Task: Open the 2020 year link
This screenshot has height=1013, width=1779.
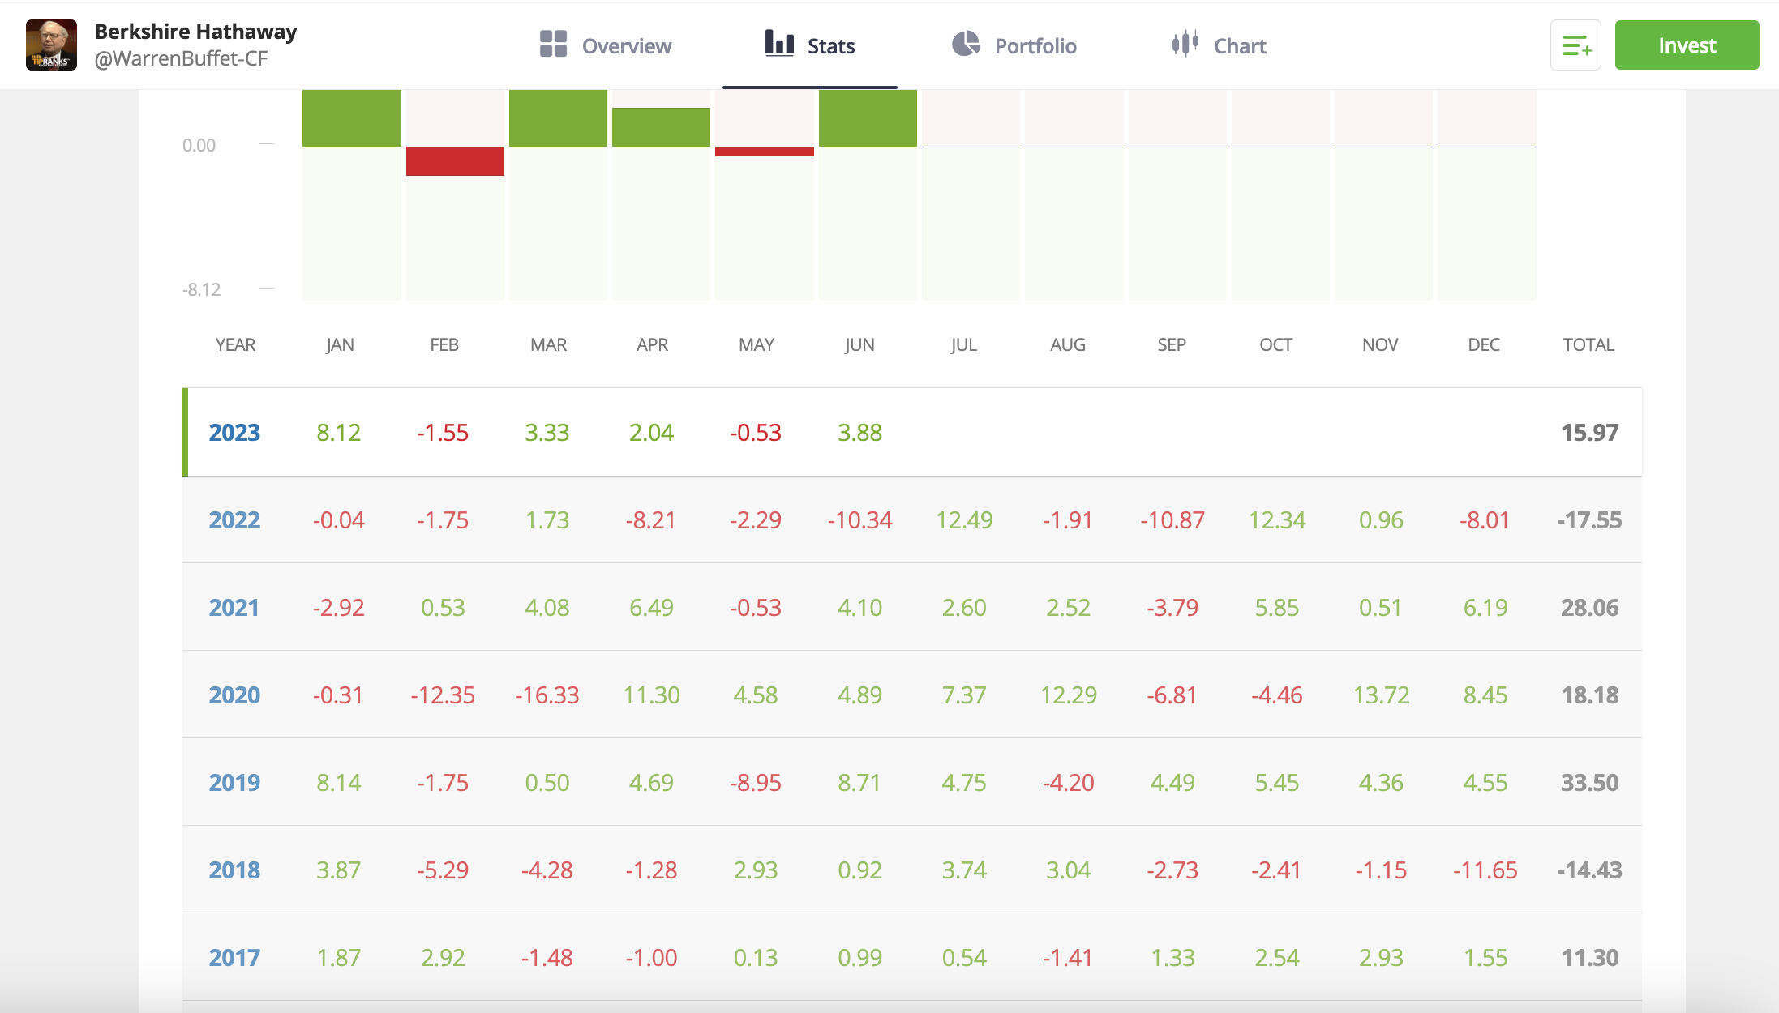Action: (x=234, y=695)
